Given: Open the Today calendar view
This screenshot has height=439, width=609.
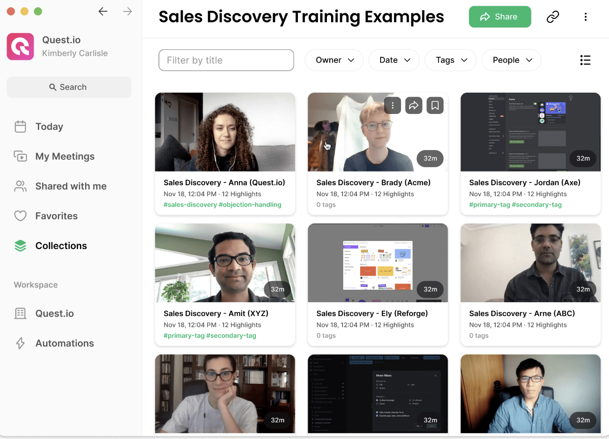Looking at the screenshot, I should pos(49,126).
